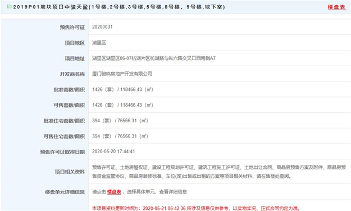This screenshot has width=351, height=211.
Task: Select the date 2020-05-20 17:44:41
Action: tap(113, 152)
